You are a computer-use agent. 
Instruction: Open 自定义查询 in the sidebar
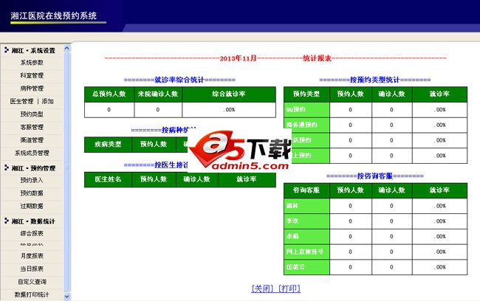click(x=32, y=281)
